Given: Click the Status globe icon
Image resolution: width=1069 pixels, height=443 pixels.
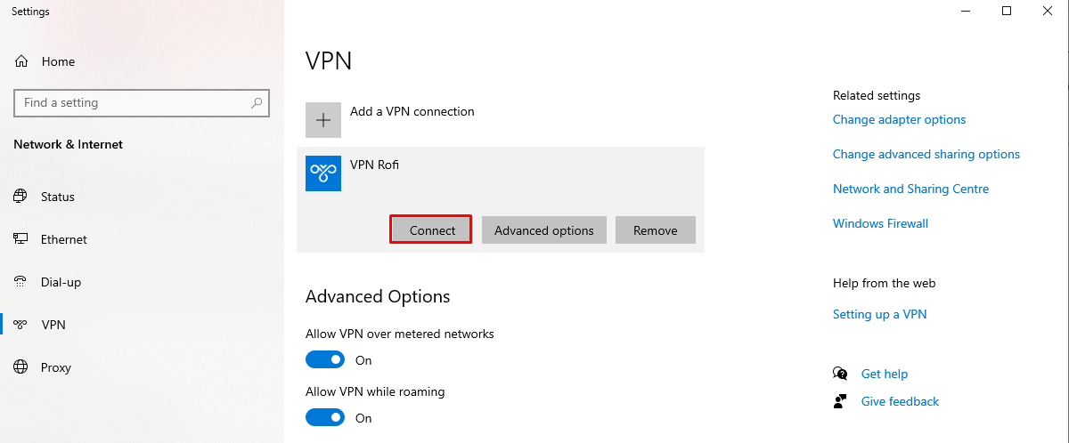Looking at the screenshot, I should [x=20, y=197].
